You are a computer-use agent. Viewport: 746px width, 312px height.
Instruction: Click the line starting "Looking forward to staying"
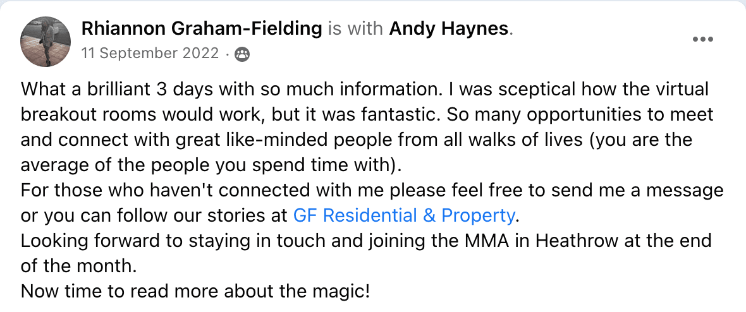tap(366, 241)
